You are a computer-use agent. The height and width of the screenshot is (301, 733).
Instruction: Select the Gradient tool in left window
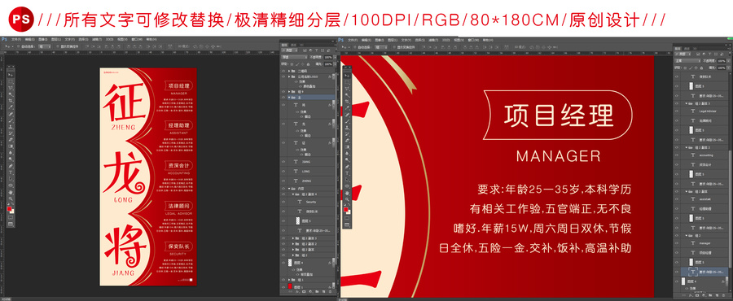click(x=11, y=146)
